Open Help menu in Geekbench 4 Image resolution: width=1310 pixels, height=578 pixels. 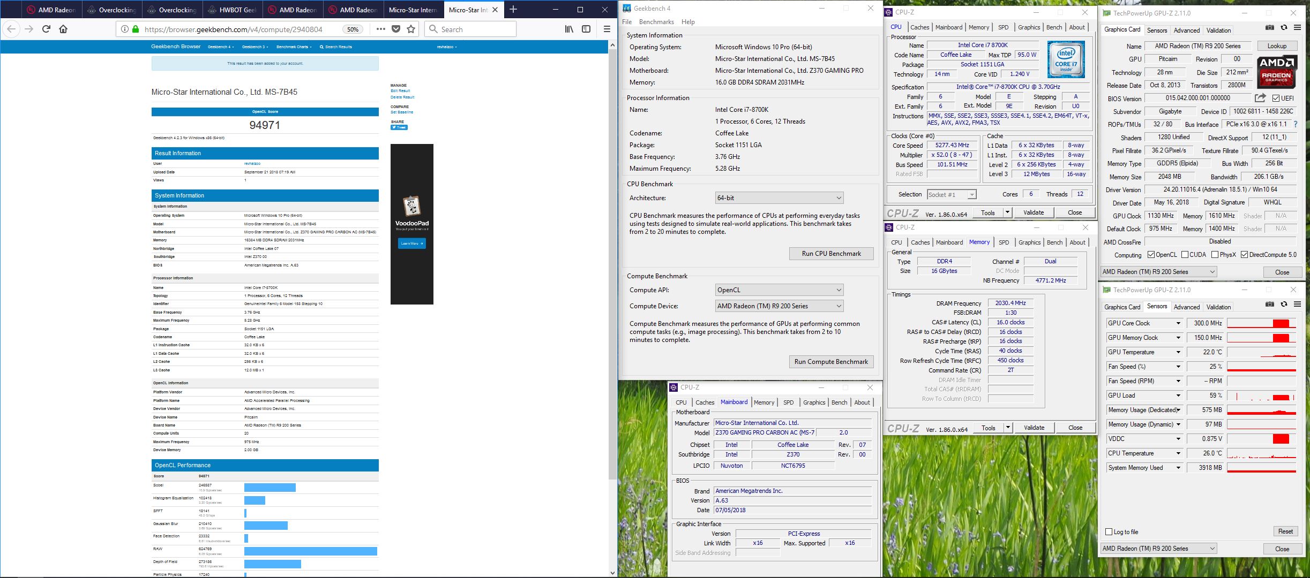[x=688, y=22]
